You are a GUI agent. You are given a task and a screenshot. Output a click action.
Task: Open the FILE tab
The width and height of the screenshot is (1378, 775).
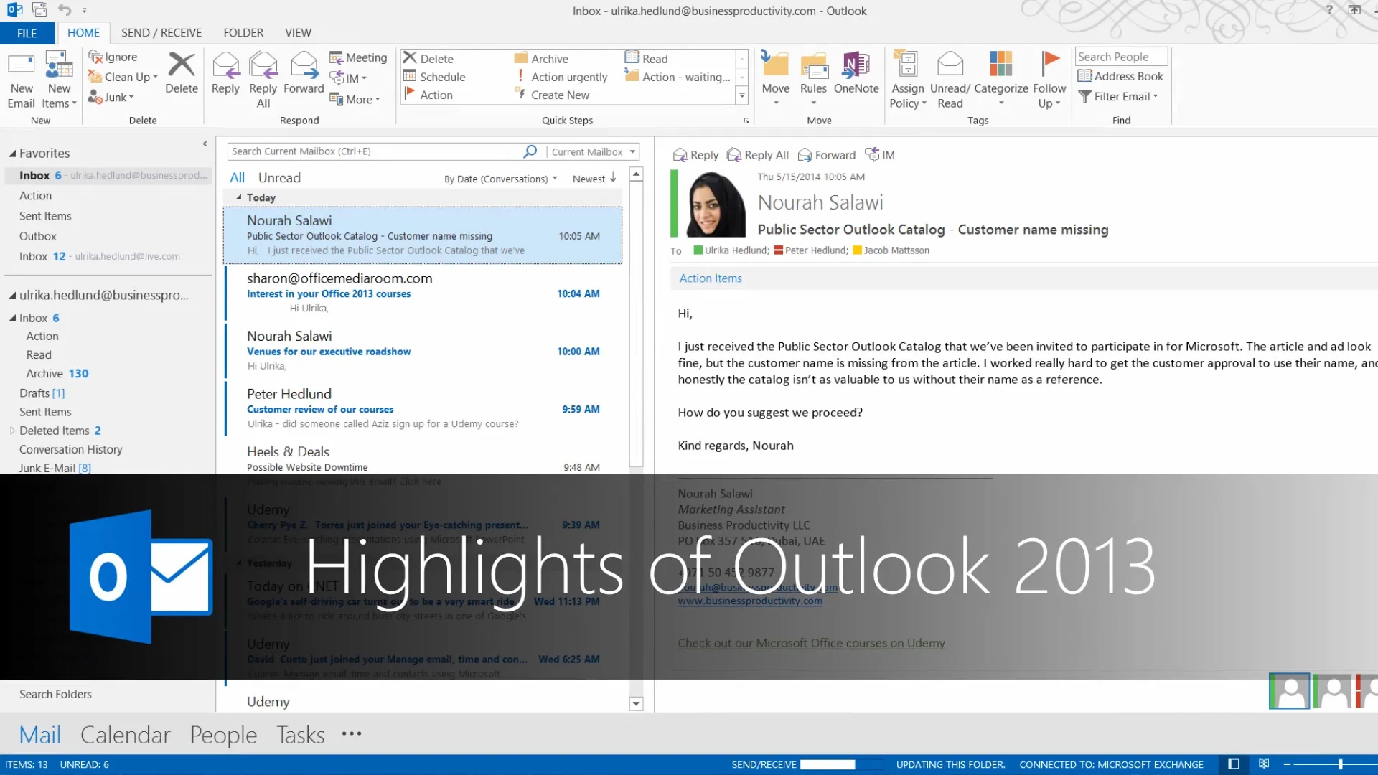(27, 33)
